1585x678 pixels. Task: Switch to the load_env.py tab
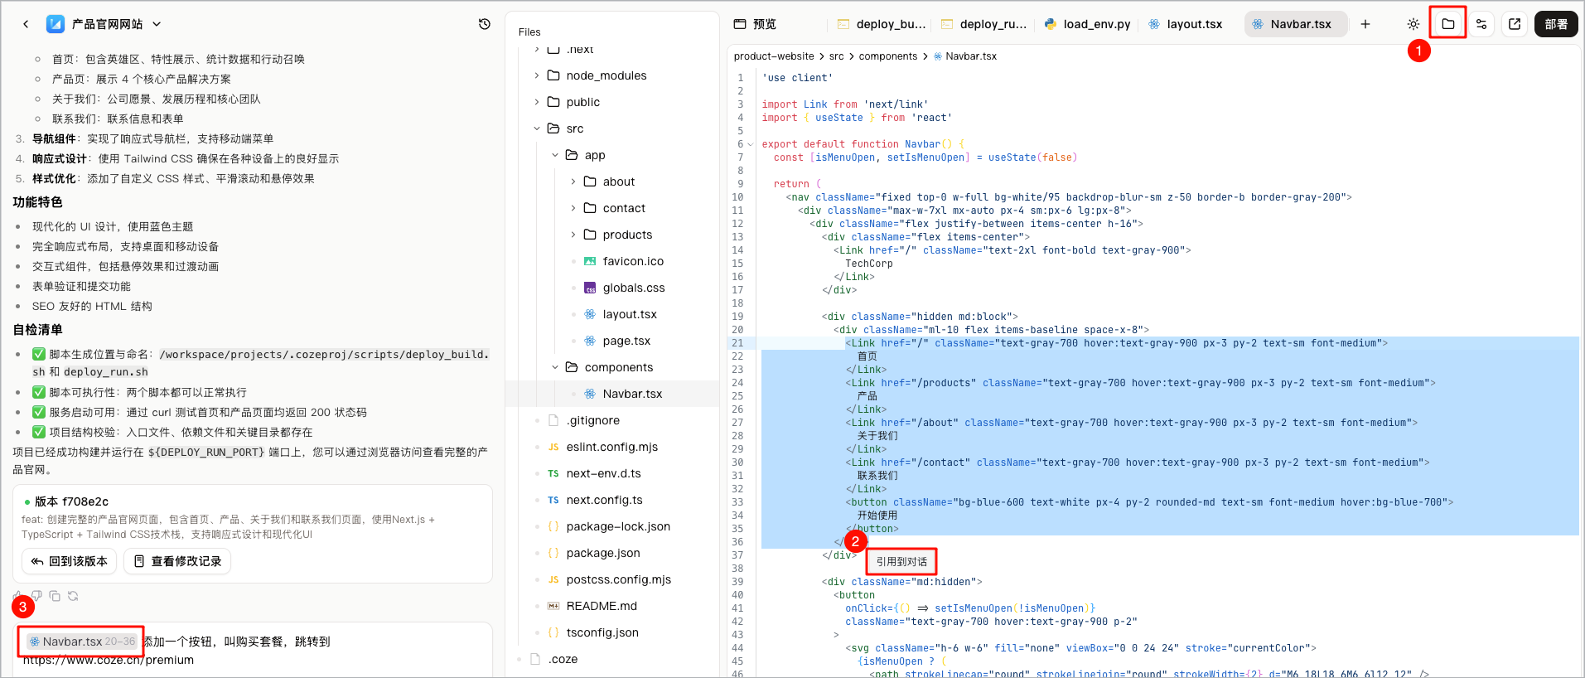pos(1088,24)
